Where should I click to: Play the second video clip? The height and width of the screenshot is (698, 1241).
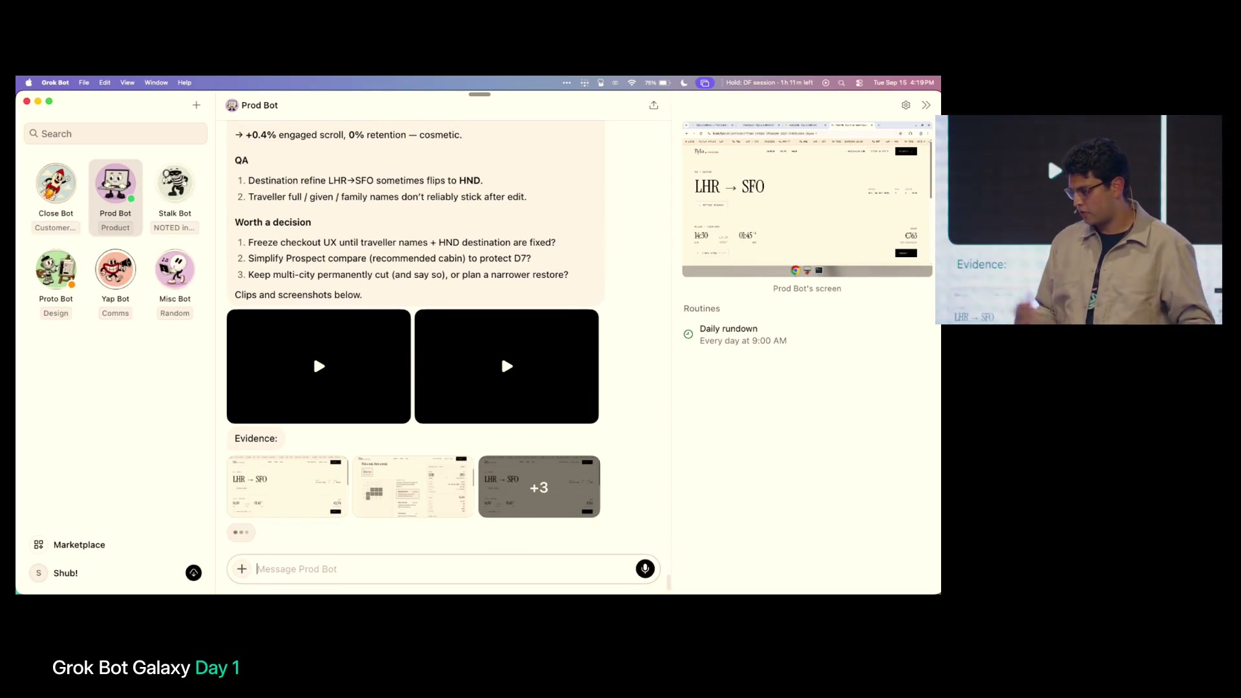pyautogui.click(x=507, y=366)
